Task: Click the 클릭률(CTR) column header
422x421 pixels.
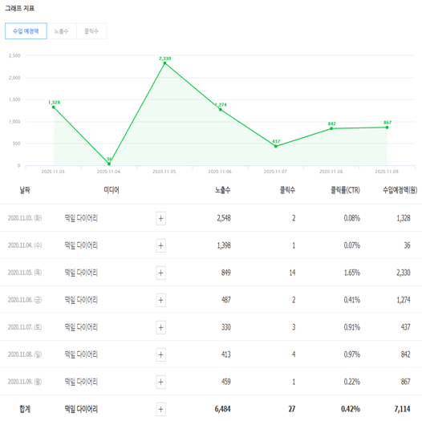Action: 345,190
